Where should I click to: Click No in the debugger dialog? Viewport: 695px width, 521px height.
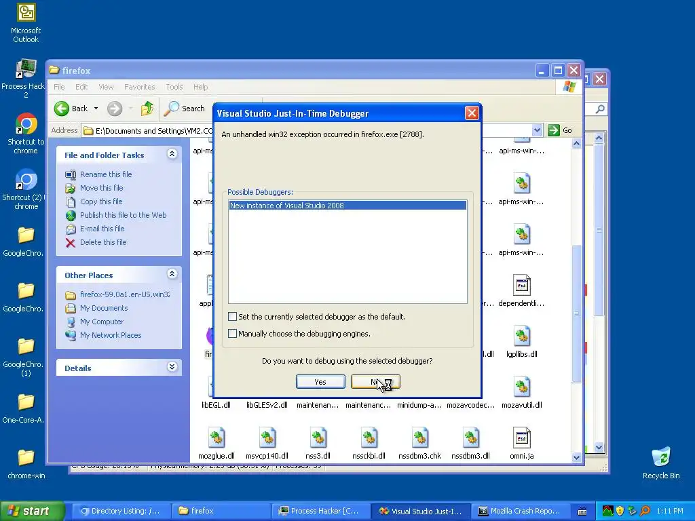click(x=375, y=382)
